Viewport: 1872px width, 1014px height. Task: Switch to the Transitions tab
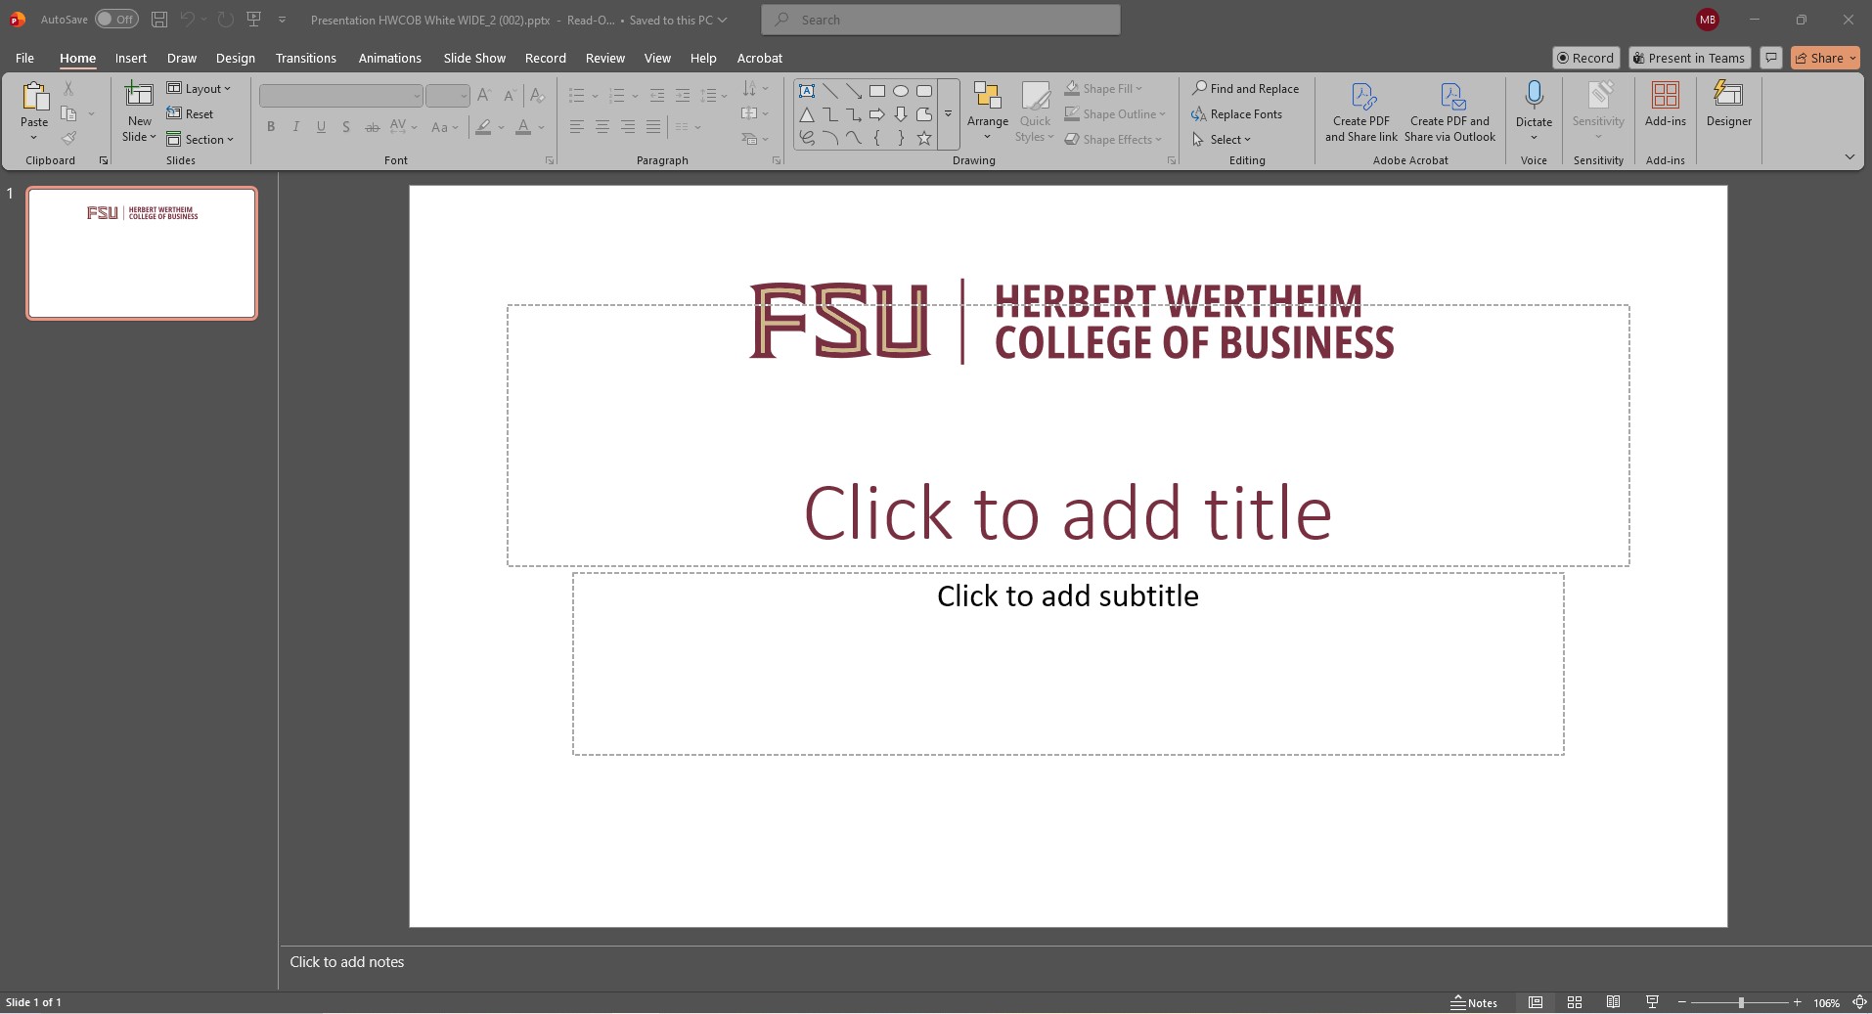click(x=305, y=59)
